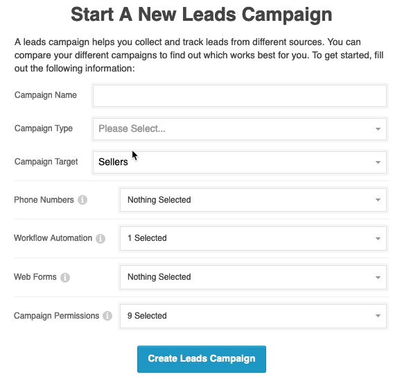The height and width of the screenshot is (379, 402).
Task: Click the Create Leads Campaign button
Action: point(202,359)
